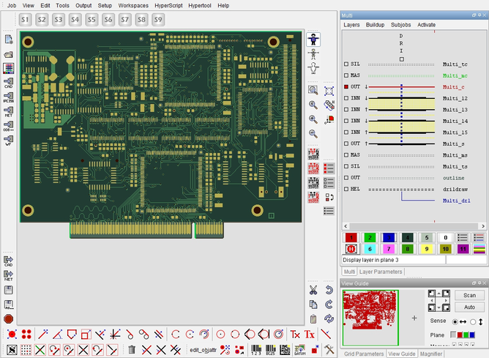This screenshot has width=489, height=358.
Task: Click the redo arrow icon
Action: [329, 305]
